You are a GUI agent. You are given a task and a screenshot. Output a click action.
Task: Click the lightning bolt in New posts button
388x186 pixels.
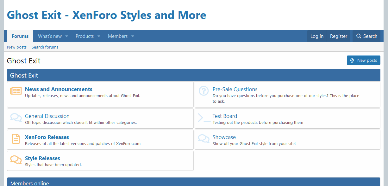pos(352,61)
